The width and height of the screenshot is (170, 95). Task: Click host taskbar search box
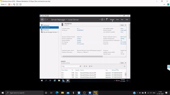point(24,93)
